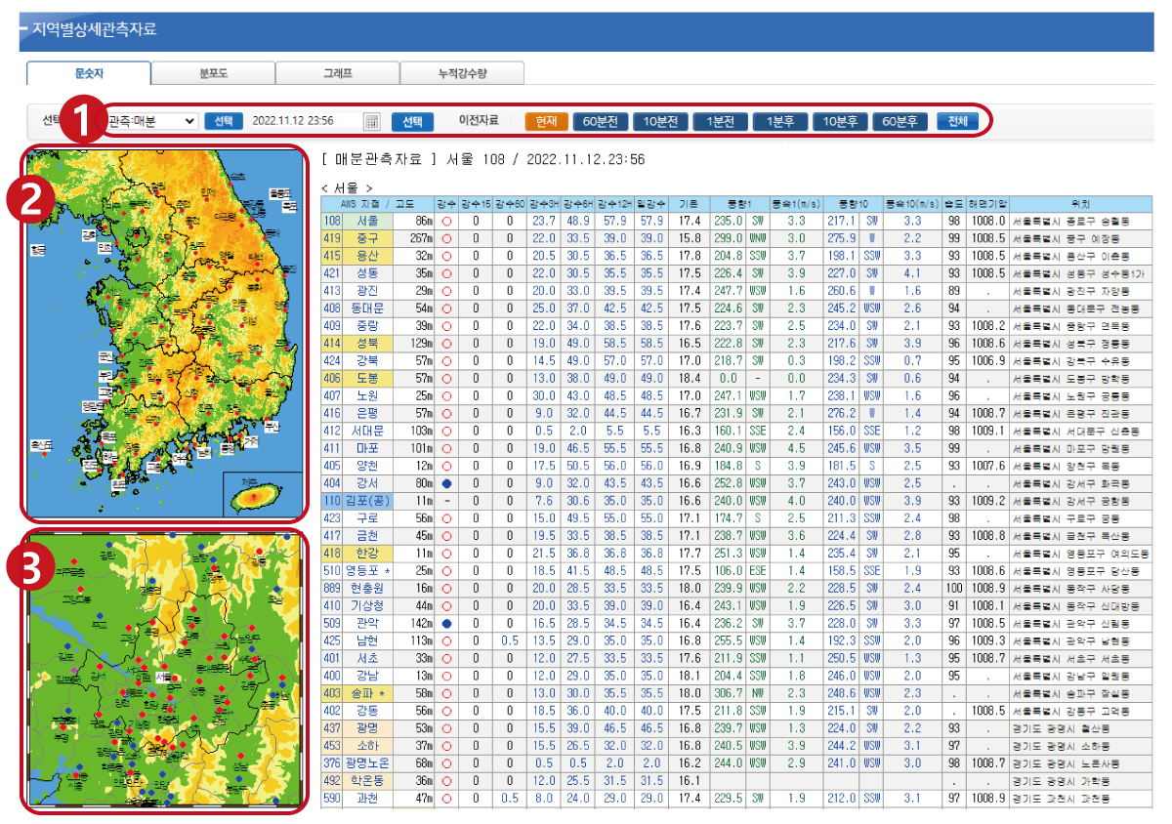1172x824 pixels.
Task: Open station 금천 in the table
Action: 367,535
